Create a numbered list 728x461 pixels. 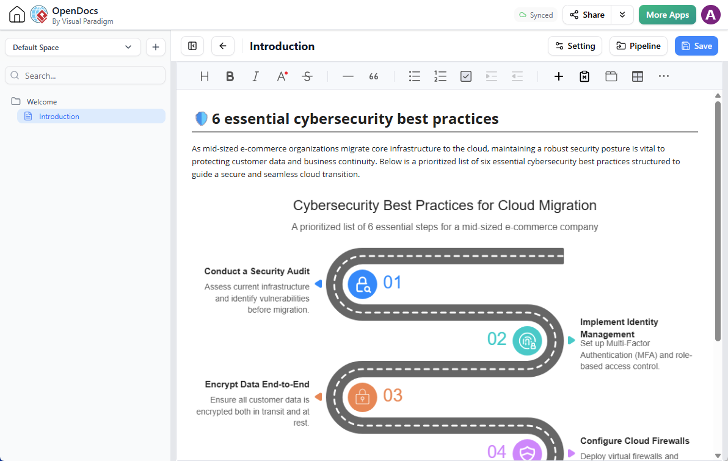[x=440, y=76]
